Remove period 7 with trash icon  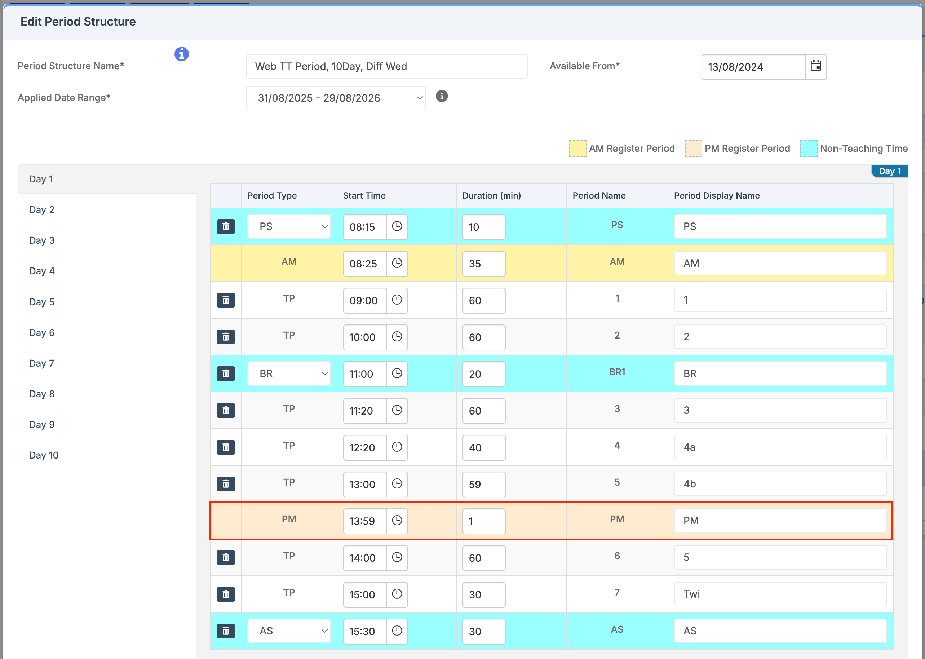(226, 594)
